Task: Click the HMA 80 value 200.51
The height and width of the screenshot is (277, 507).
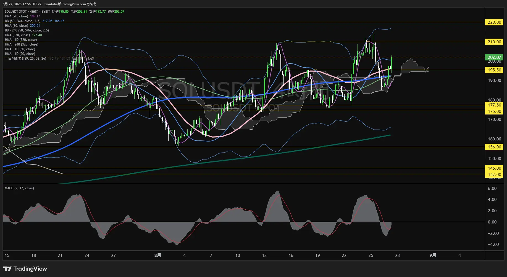Action: pos(35,26)
